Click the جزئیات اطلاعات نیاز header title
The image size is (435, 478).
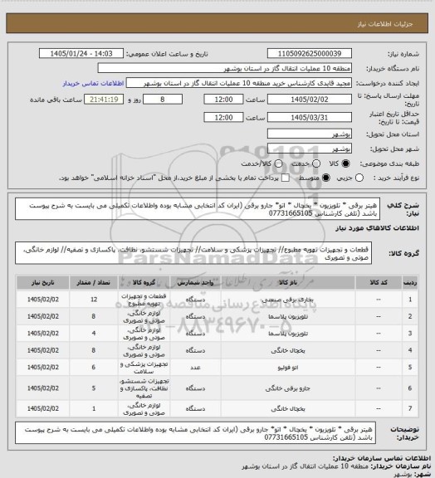point(385,24)
